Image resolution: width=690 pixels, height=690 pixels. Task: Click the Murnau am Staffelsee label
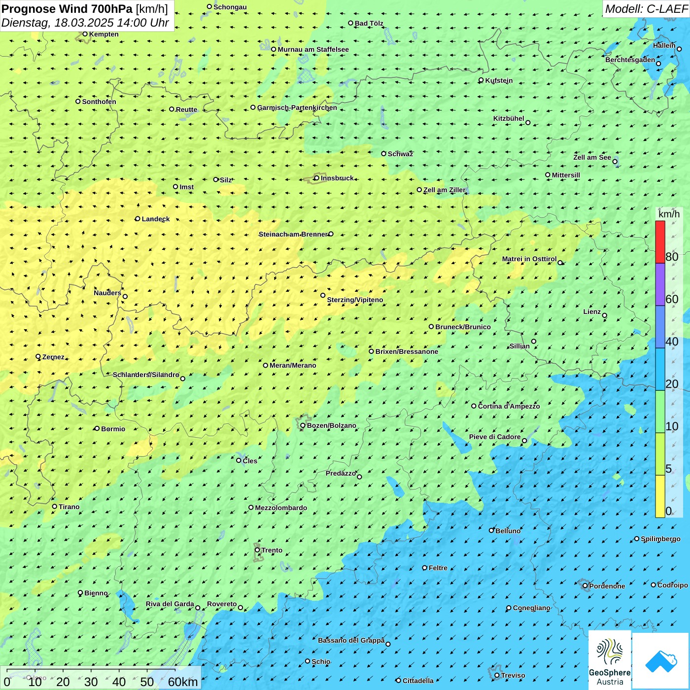[x=313, y=49]
